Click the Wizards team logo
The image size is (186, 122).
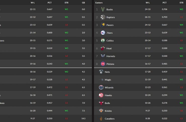pos(101,87)
